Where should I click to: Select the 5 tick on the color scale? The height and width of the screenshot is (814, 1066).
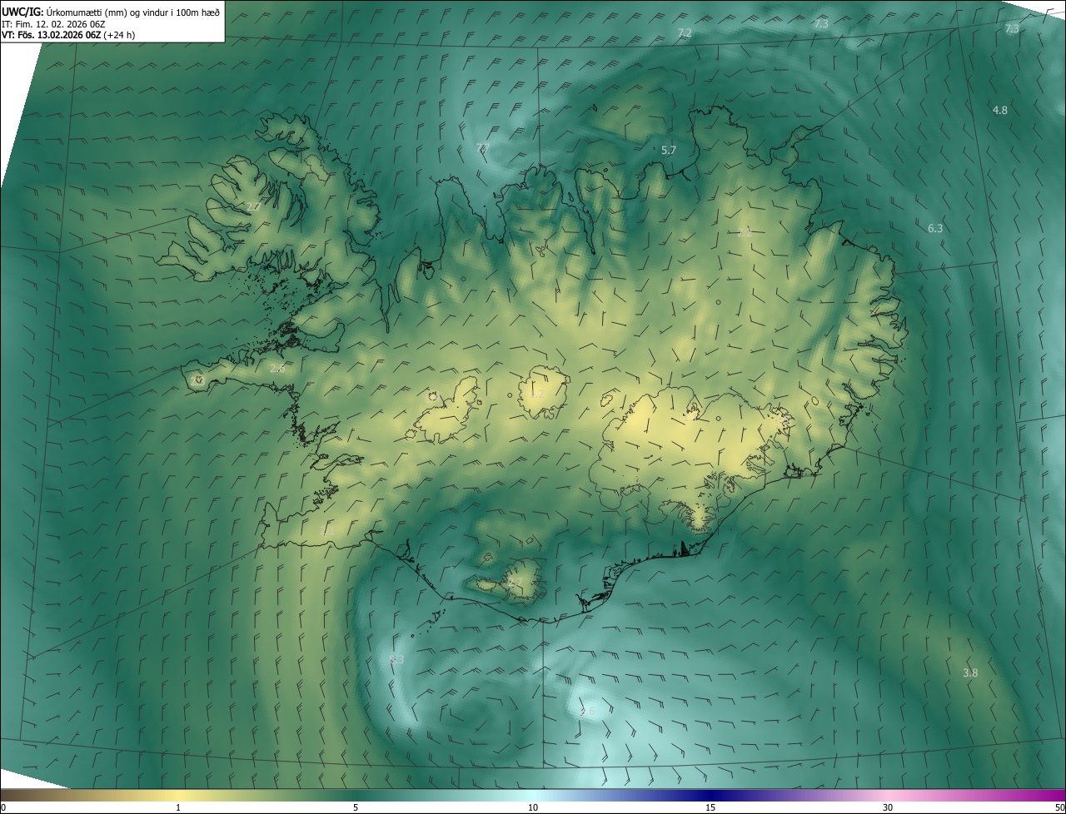coord(356,807)
